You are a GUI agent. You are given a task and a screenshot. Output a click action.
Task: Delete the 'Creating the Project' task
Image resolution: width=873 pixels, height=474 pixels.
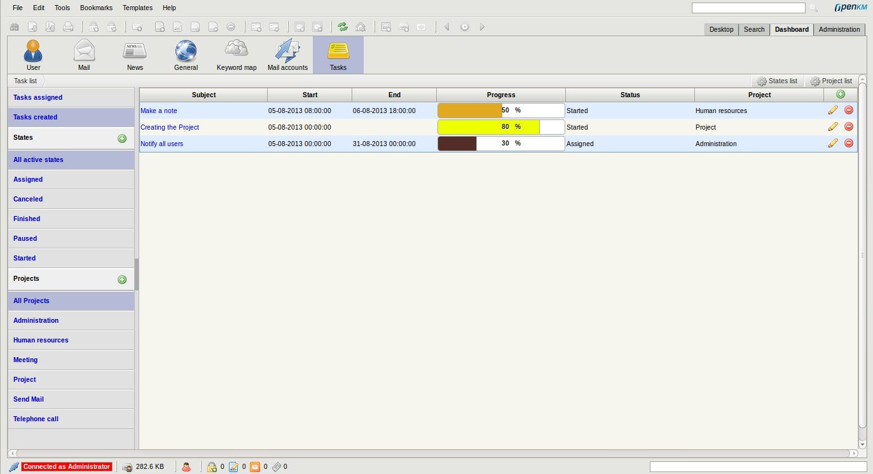tap(849, 126)
